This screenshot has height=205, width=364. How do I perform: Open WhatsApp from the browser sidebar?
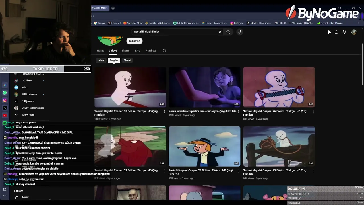tap(5, 93)
